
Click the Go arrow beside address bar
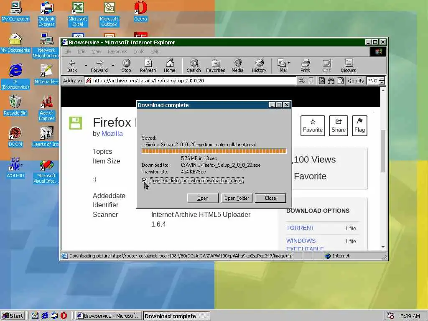[x=302, y=81]
